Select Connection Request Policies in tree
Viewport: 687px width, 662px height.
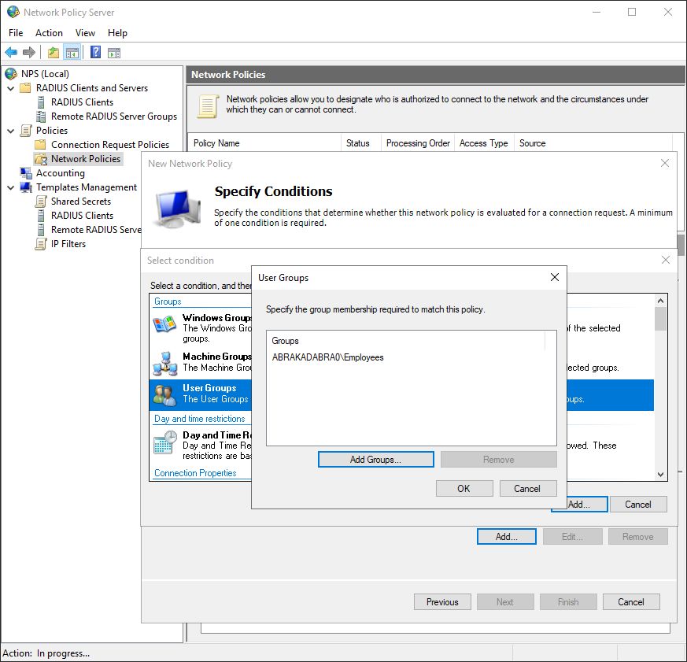[110, 145]
